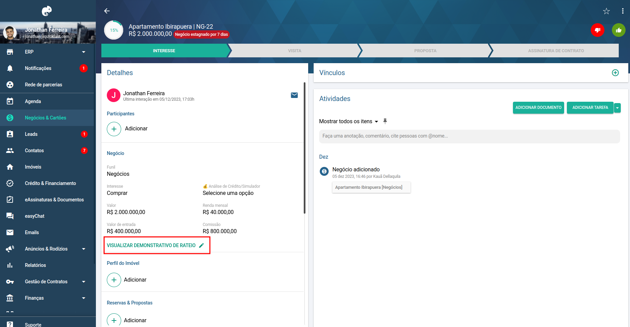The height and width of the screenshot is (327, 630).
Task: Click the Notificações bell icon
Action: click(10, 68)
